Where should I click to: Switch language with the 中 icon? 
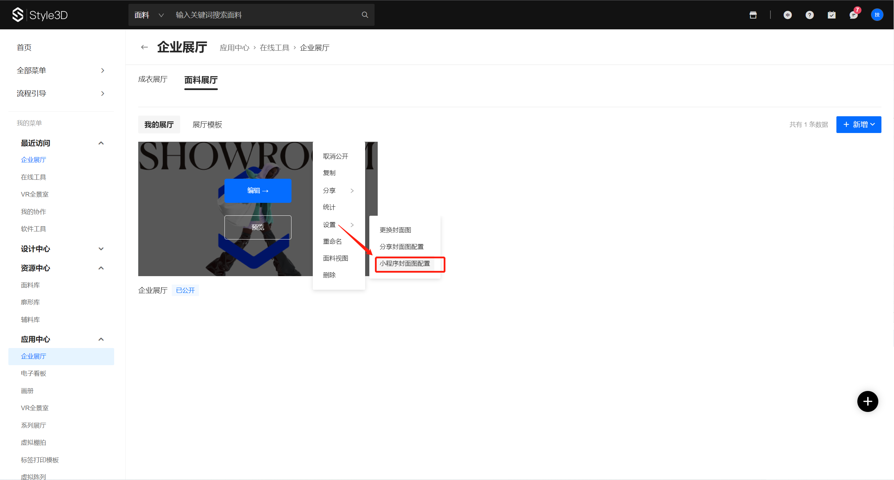pos(788,15)
